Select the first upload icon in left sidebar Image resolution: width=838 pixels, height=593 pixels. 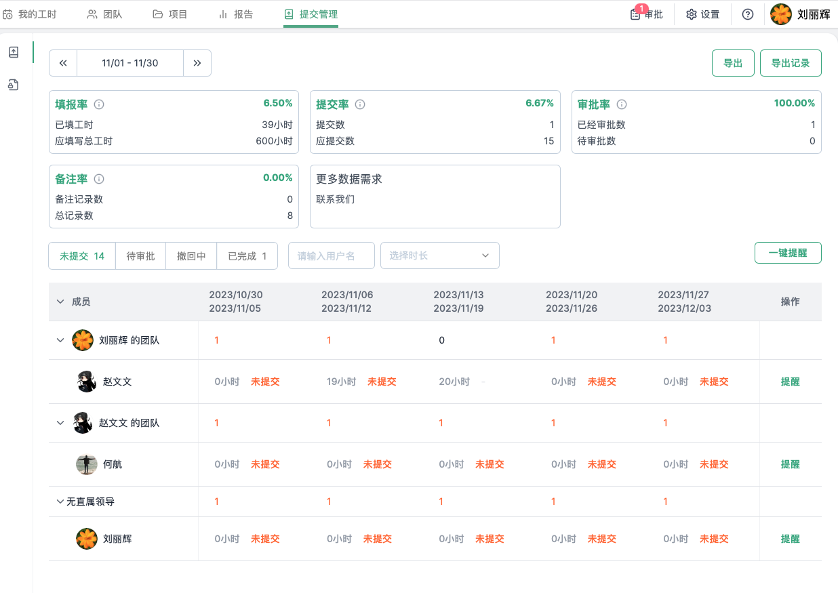(14, 52)
